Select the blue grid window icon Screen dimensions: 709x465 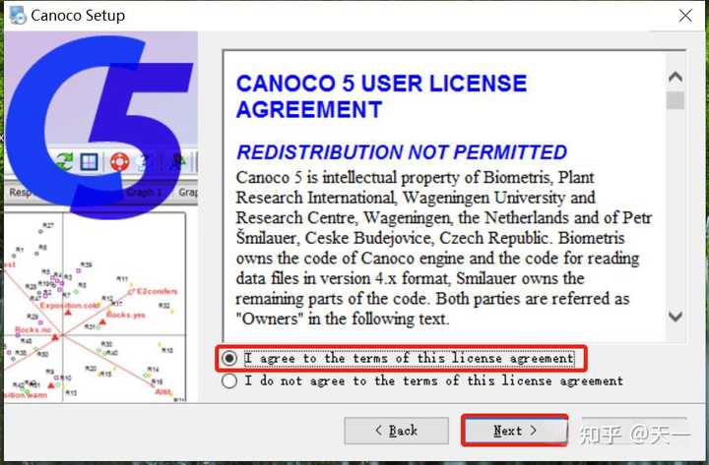point(89,161)
